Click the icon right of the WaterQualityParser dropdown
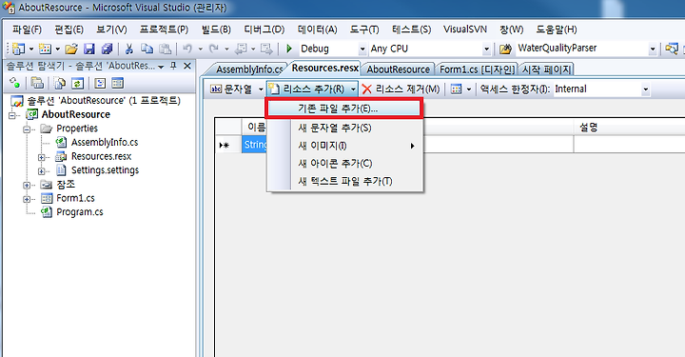 point(672,49)
